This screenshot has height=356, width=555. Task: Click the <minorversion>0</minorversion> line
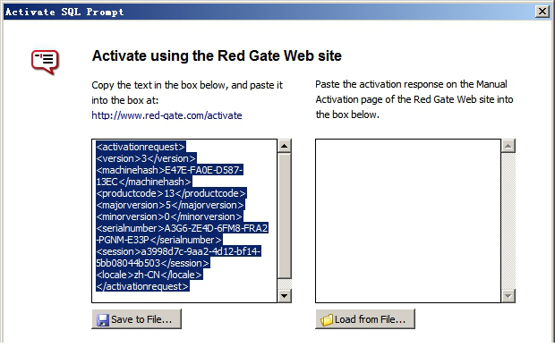click(x=169, y=216)
